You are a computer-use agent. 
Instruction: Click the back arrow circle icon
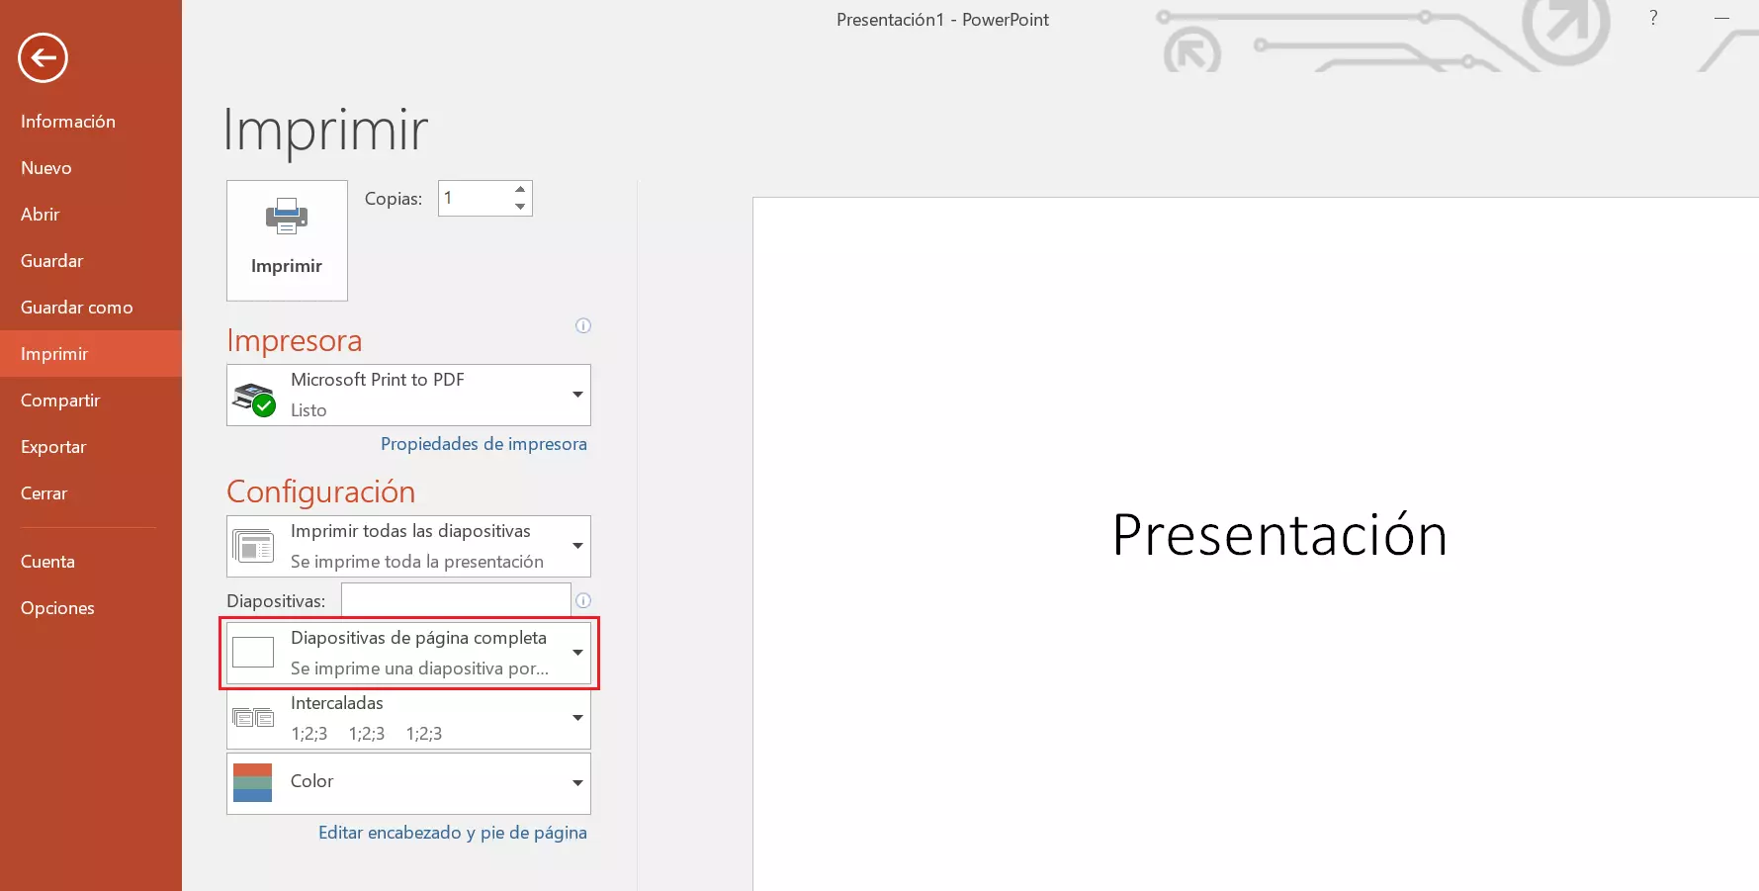43,57
